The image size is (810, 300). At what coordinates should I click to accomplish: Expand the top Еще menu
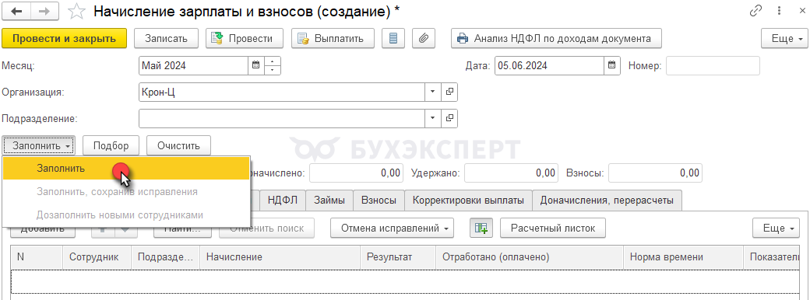coord(785,38)
